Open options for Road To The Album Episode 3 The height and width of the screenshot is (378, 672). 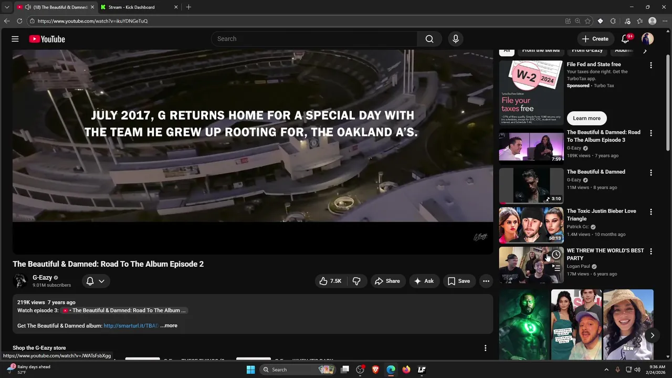[651, 133]
